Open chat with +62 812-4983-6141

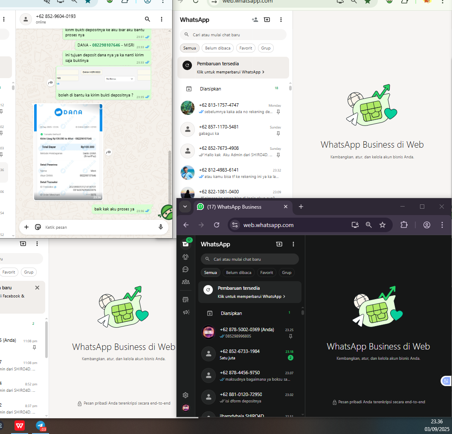tap(233, 173)
